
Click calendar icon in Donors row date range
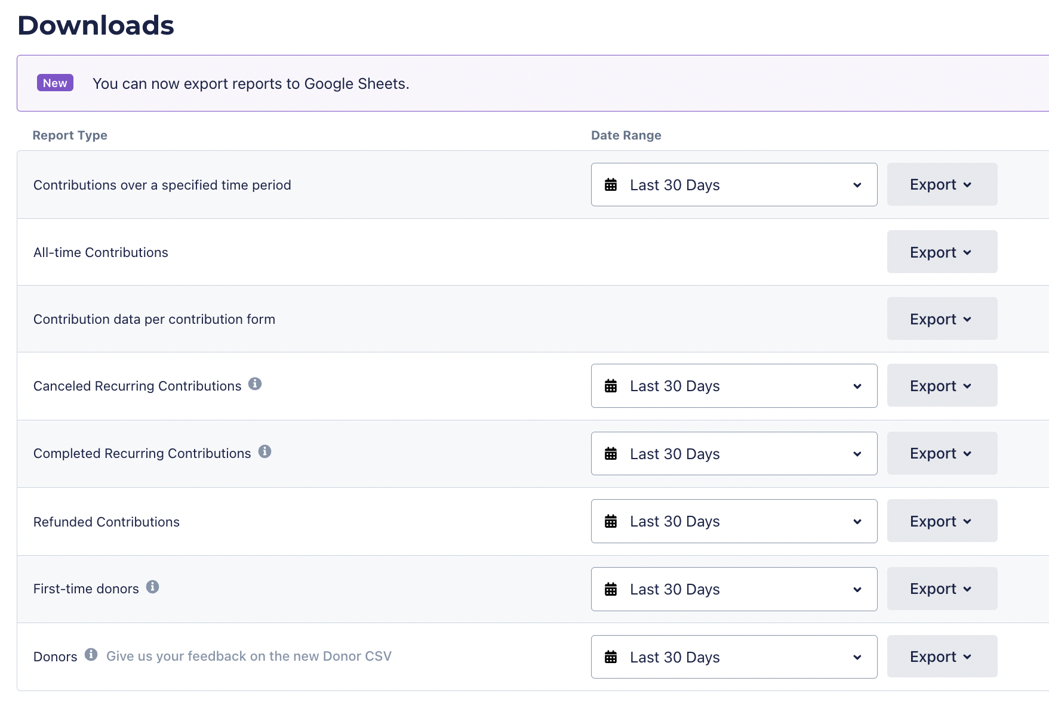tap(611, 657)
